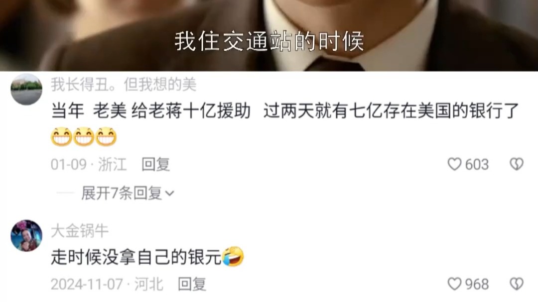Open username 大金锅牛

[80, 231]
